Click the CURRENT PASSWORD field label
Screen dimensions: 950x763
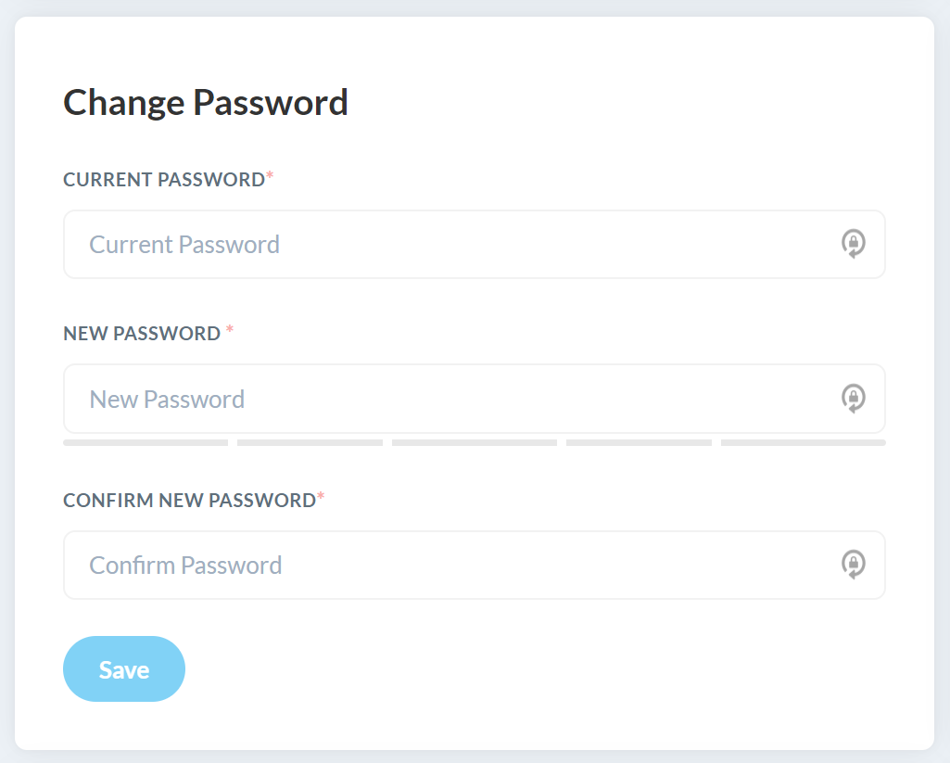[164, 179]
